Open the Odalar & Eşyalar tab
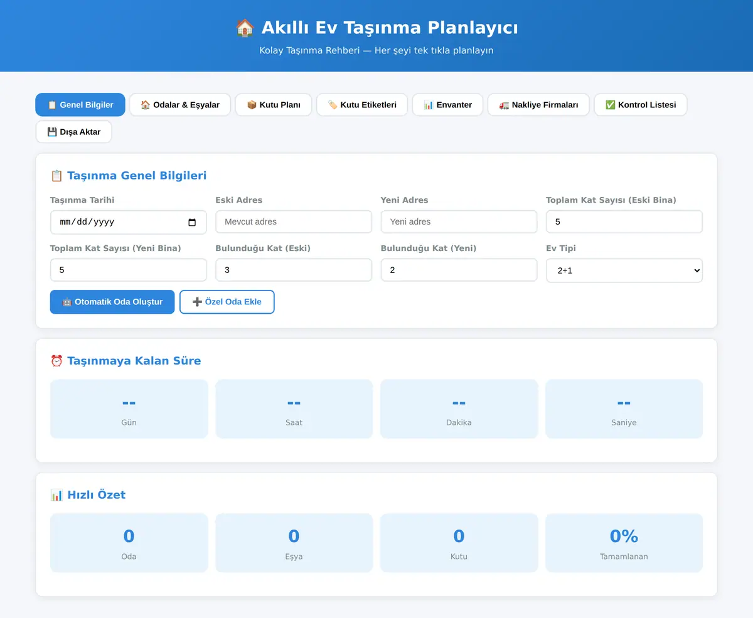 tap(180, 105)
